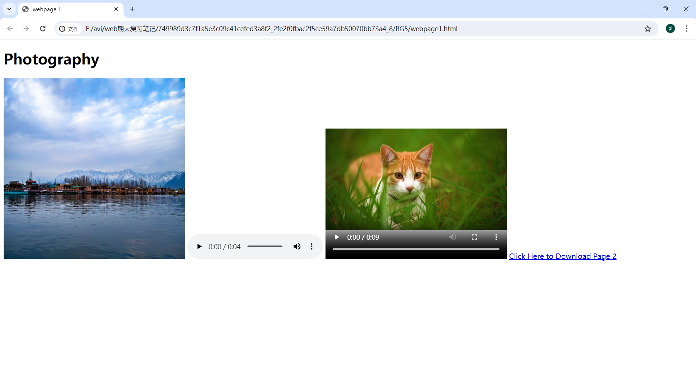Open Chrome main menu
The image size is (696, 365).
[x=687, y=29]
